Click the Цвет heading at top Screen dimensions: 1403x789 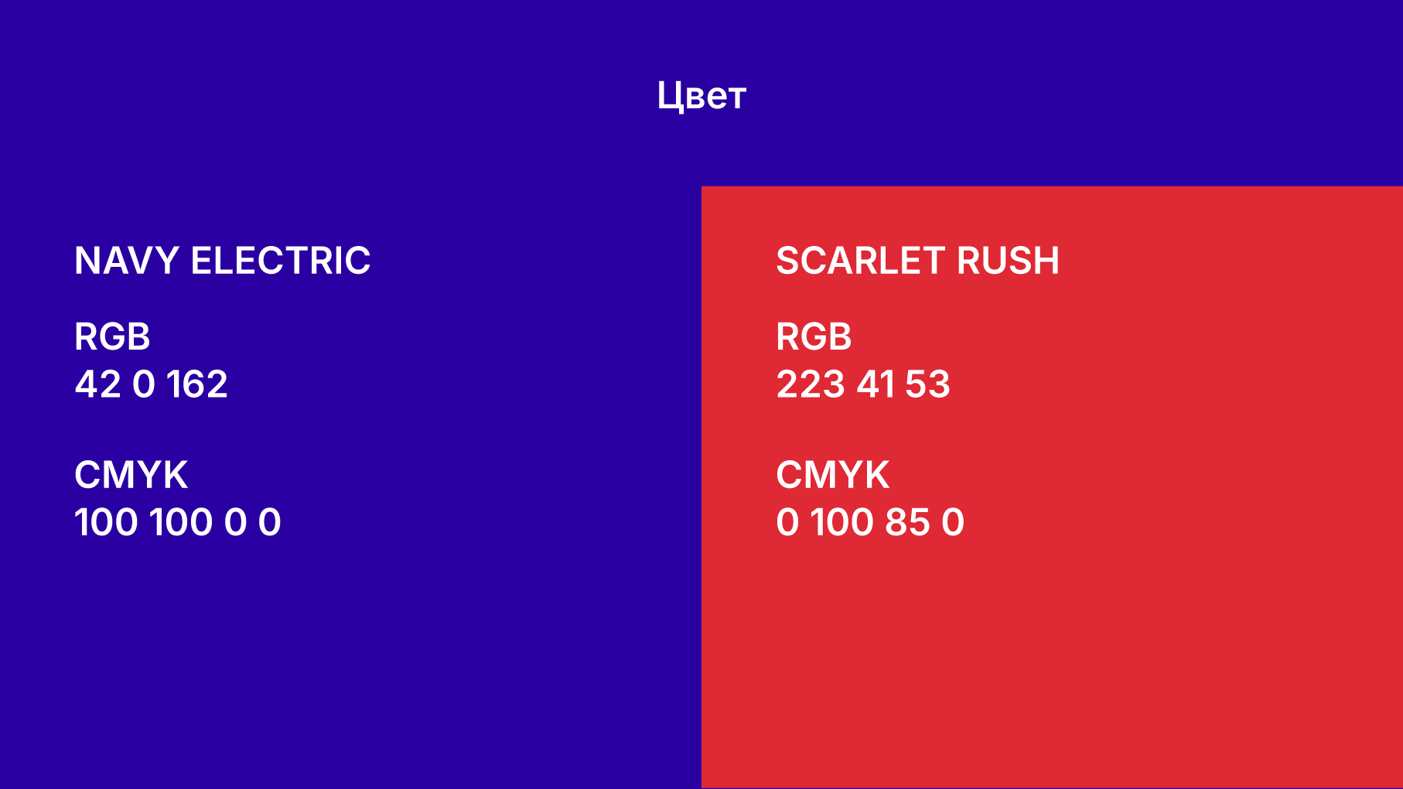tap(701, 96)
